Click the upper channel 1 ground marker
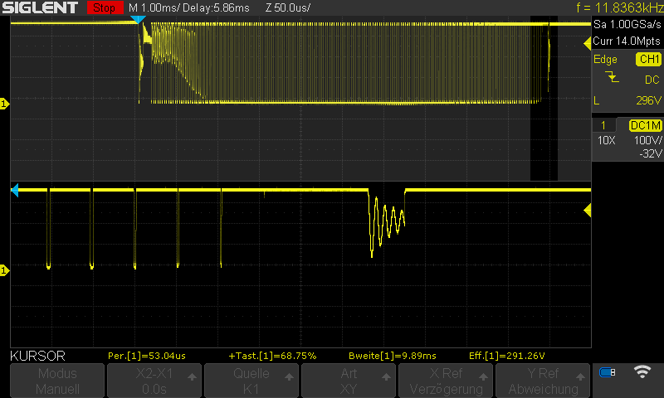The height and width of the screenshot is (398, 664). pyautogui.click(x=4, y=104)
